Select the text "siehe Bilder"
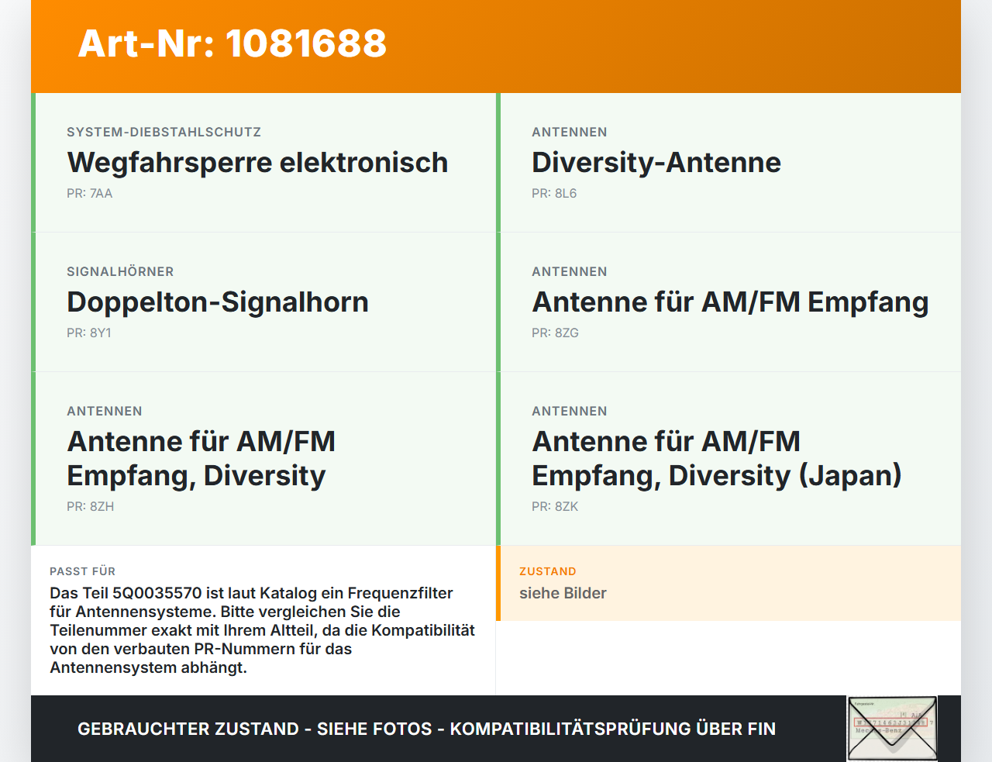 click(563, 593)
